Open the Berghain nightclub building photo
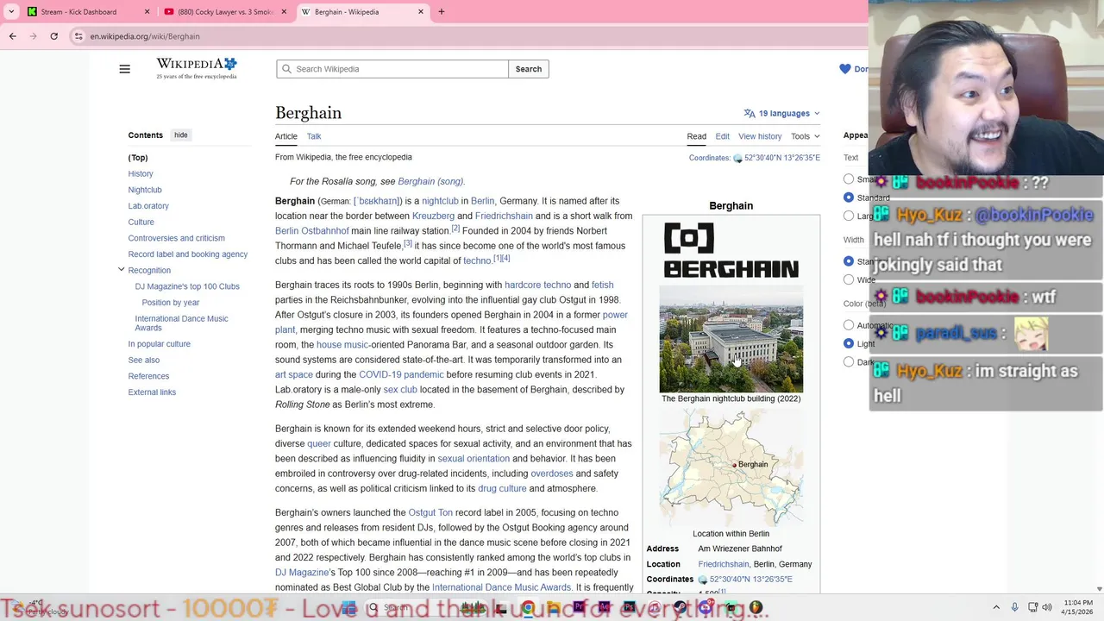The width and height of the screenshot is (1104, 621). point(731,339)
